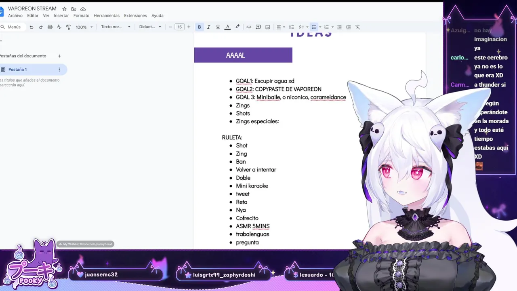Image resolution: width=517 pixels, height=291 pixels.
Task: Activate the paint format tool
Action: [68, 27]
